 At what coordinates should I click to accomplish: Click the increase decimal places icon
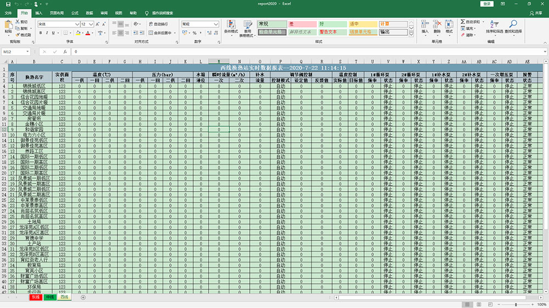(209, 33)
